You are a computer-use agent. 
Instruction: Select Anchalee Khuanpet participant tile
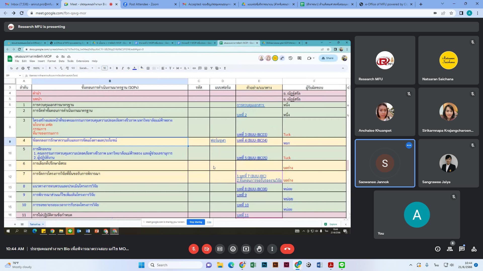coord(385,112)
